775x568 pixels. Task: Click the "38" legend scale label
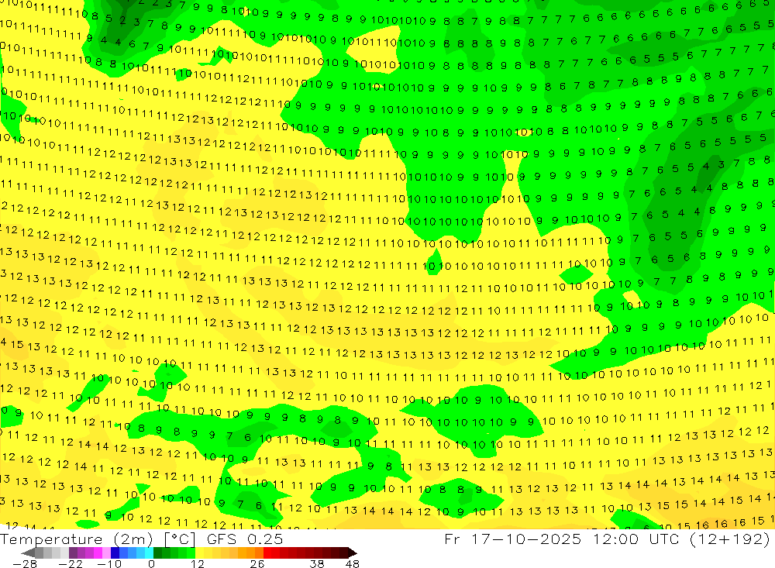[x=317, y=563]
